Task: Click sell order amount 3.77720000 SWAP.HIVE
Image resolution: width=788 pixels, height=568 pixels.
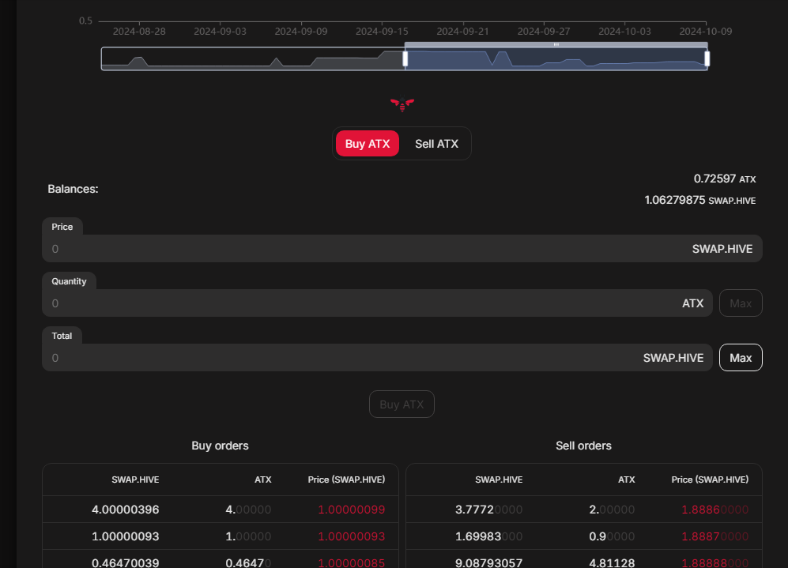Action: pyautogui.click(x=488, y=510)
